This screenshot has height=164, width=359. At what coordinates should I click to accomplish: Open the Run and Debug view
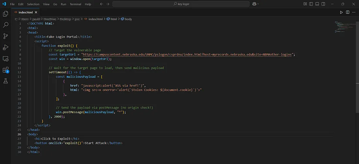pos(6,47)
